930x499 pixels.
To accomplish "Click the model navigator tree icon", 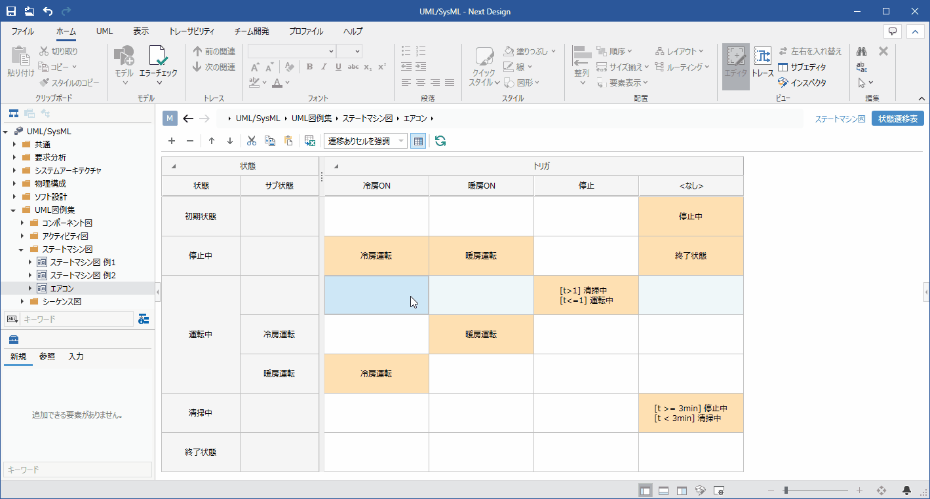I will point(14,114).
